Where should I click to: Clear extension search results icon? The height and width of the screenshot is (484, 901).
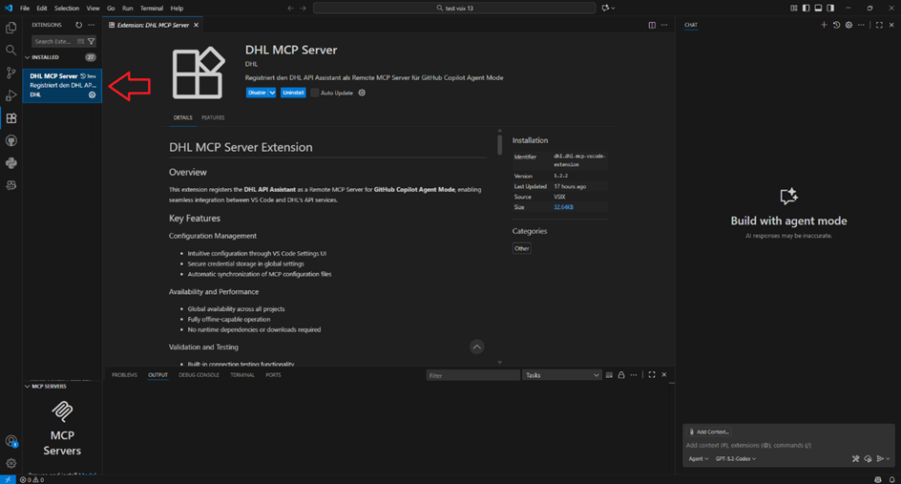click(x=81, y=41)
